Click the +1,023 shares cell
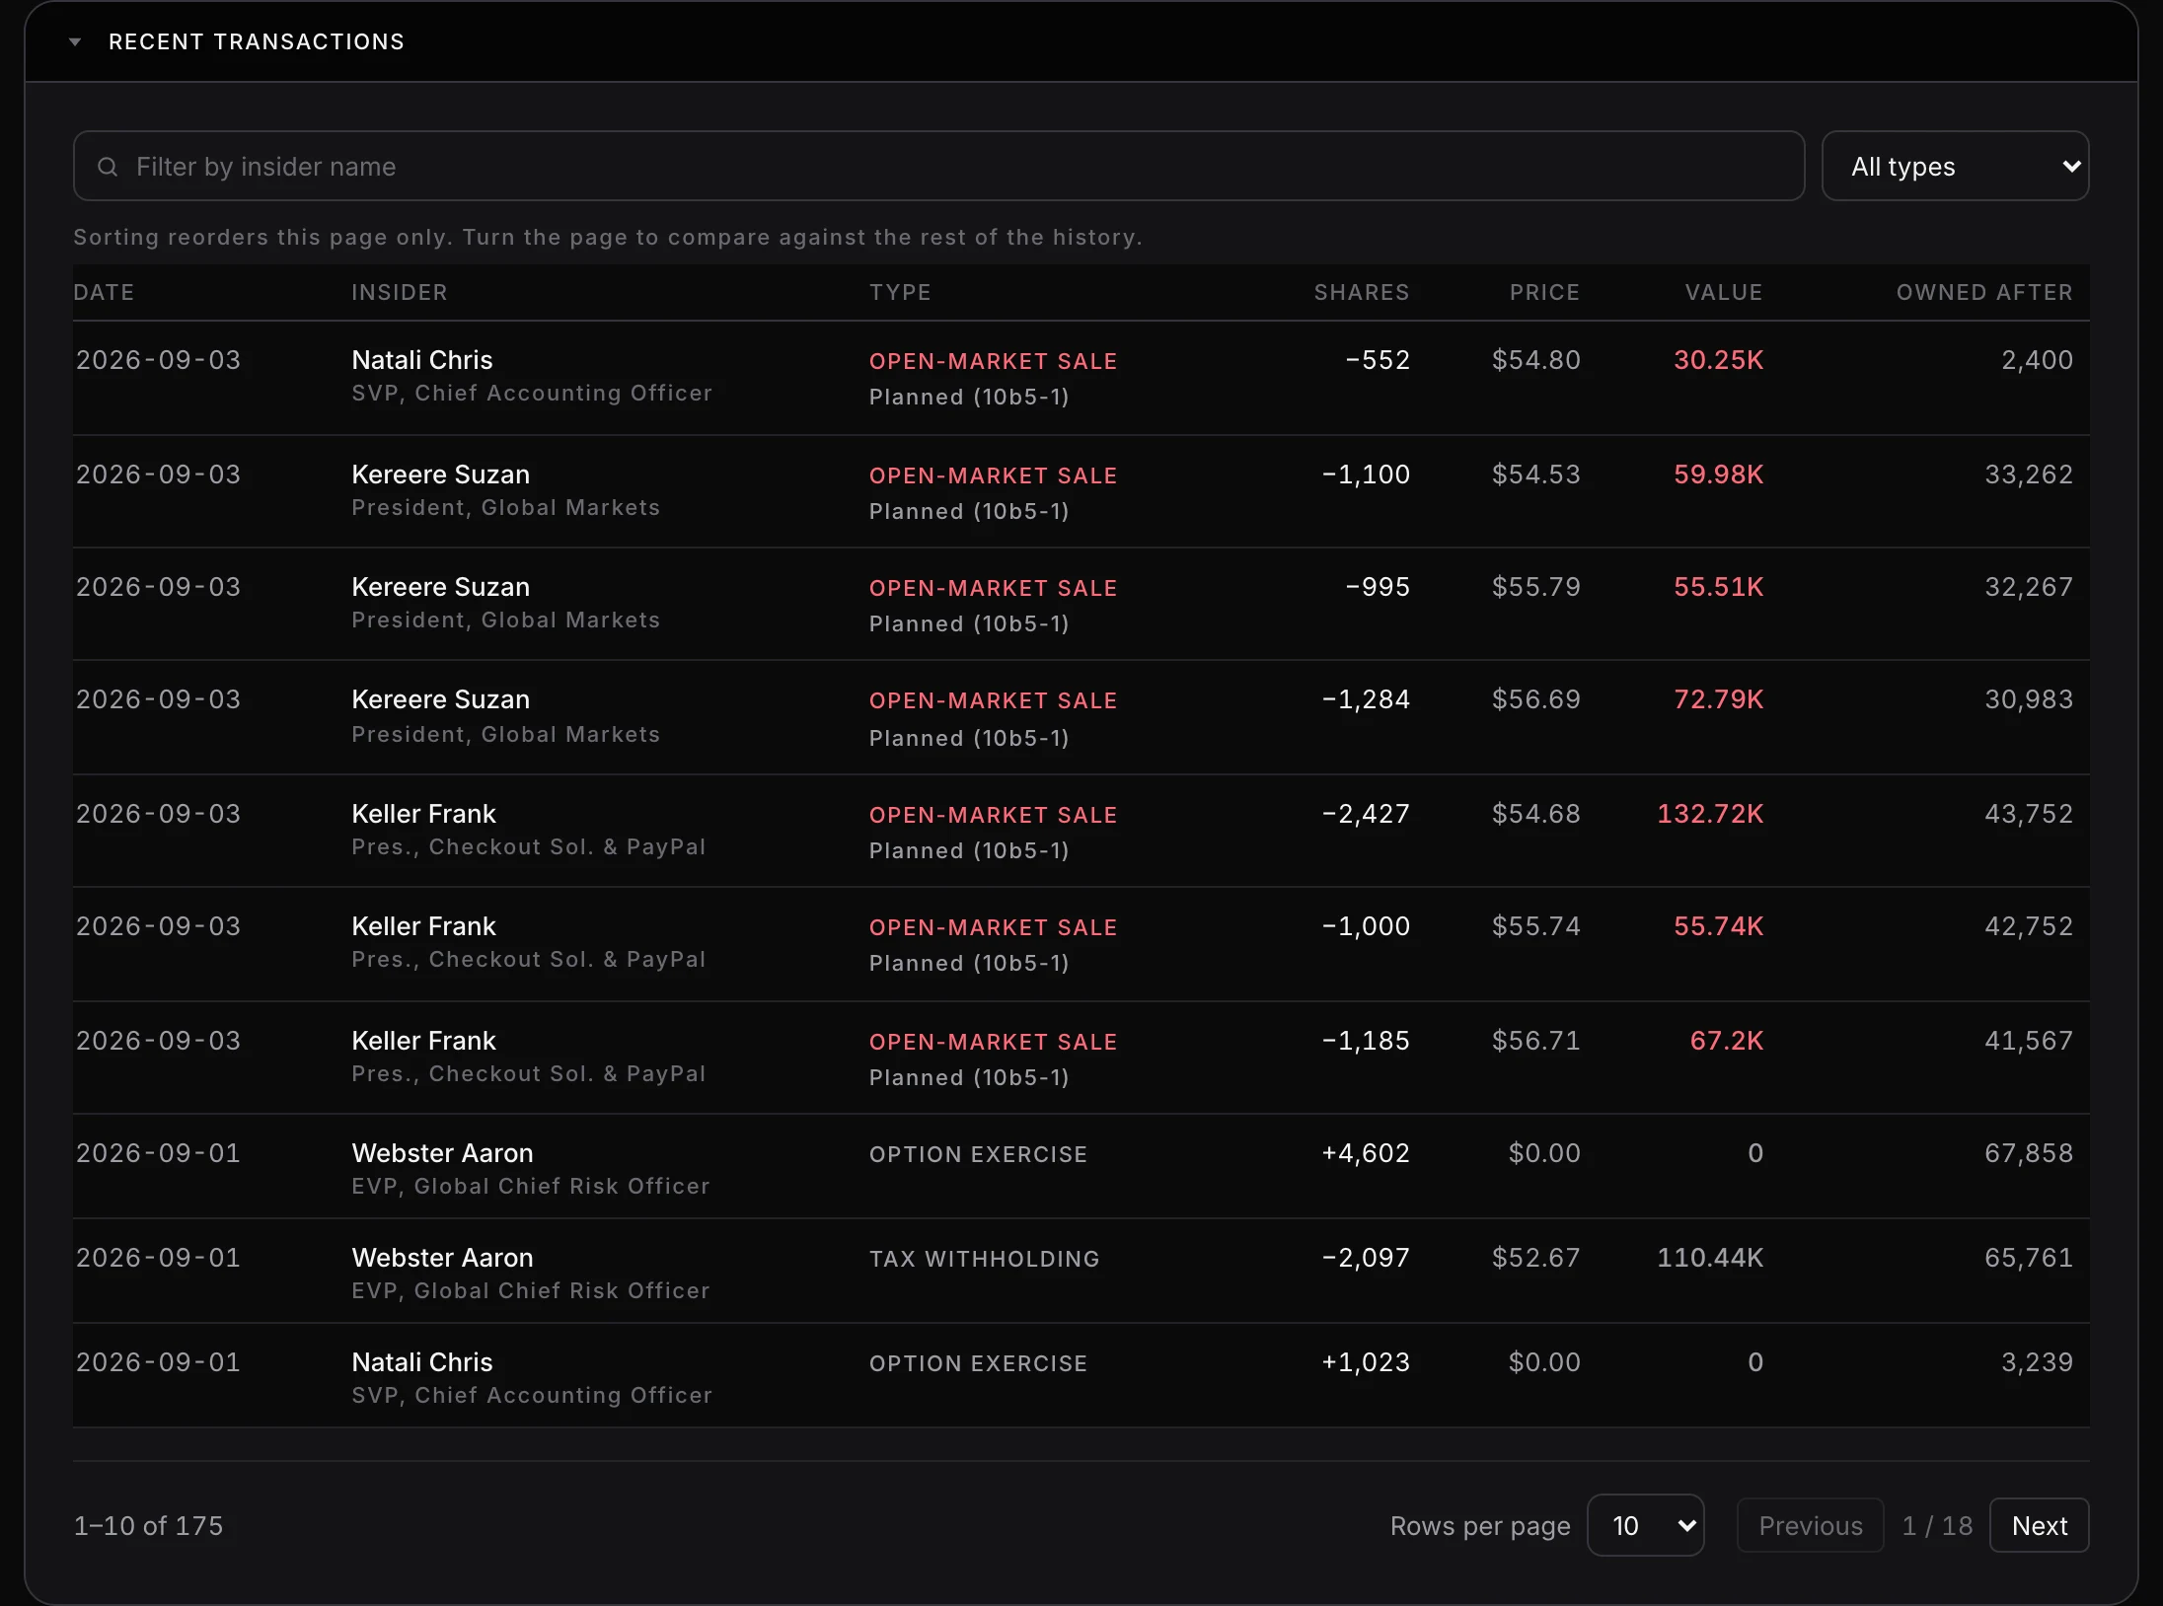The height and width of the screenshot is (1606, 2163). tap(1366, 1362)
